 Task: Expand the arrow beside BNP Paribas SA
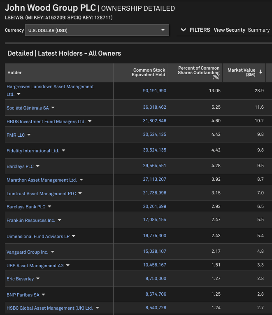click(43, 294)
